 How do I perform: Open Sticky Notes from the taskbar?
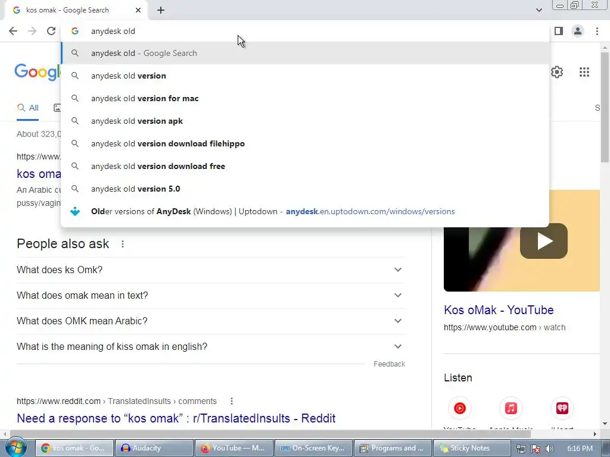pyautogui.click(x=472, y=448)
